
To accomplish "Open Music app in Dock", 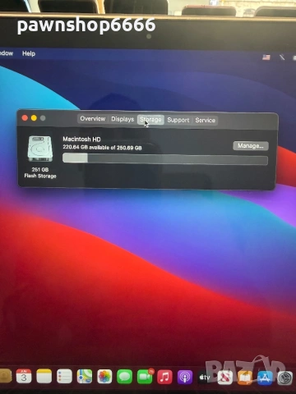I will click(x=164, y=377).
